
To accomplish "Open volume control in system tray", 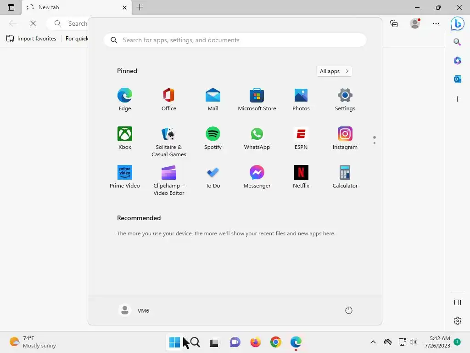I will pyautogui.click(x=413, y=342).
